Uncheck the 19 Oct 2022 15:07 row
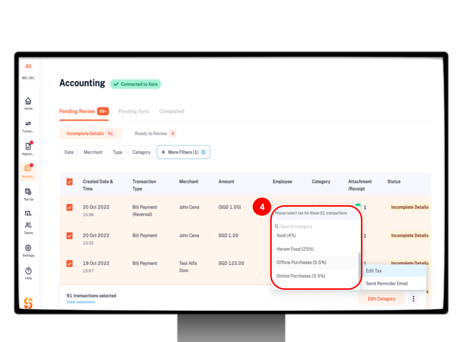 [69, 264]
